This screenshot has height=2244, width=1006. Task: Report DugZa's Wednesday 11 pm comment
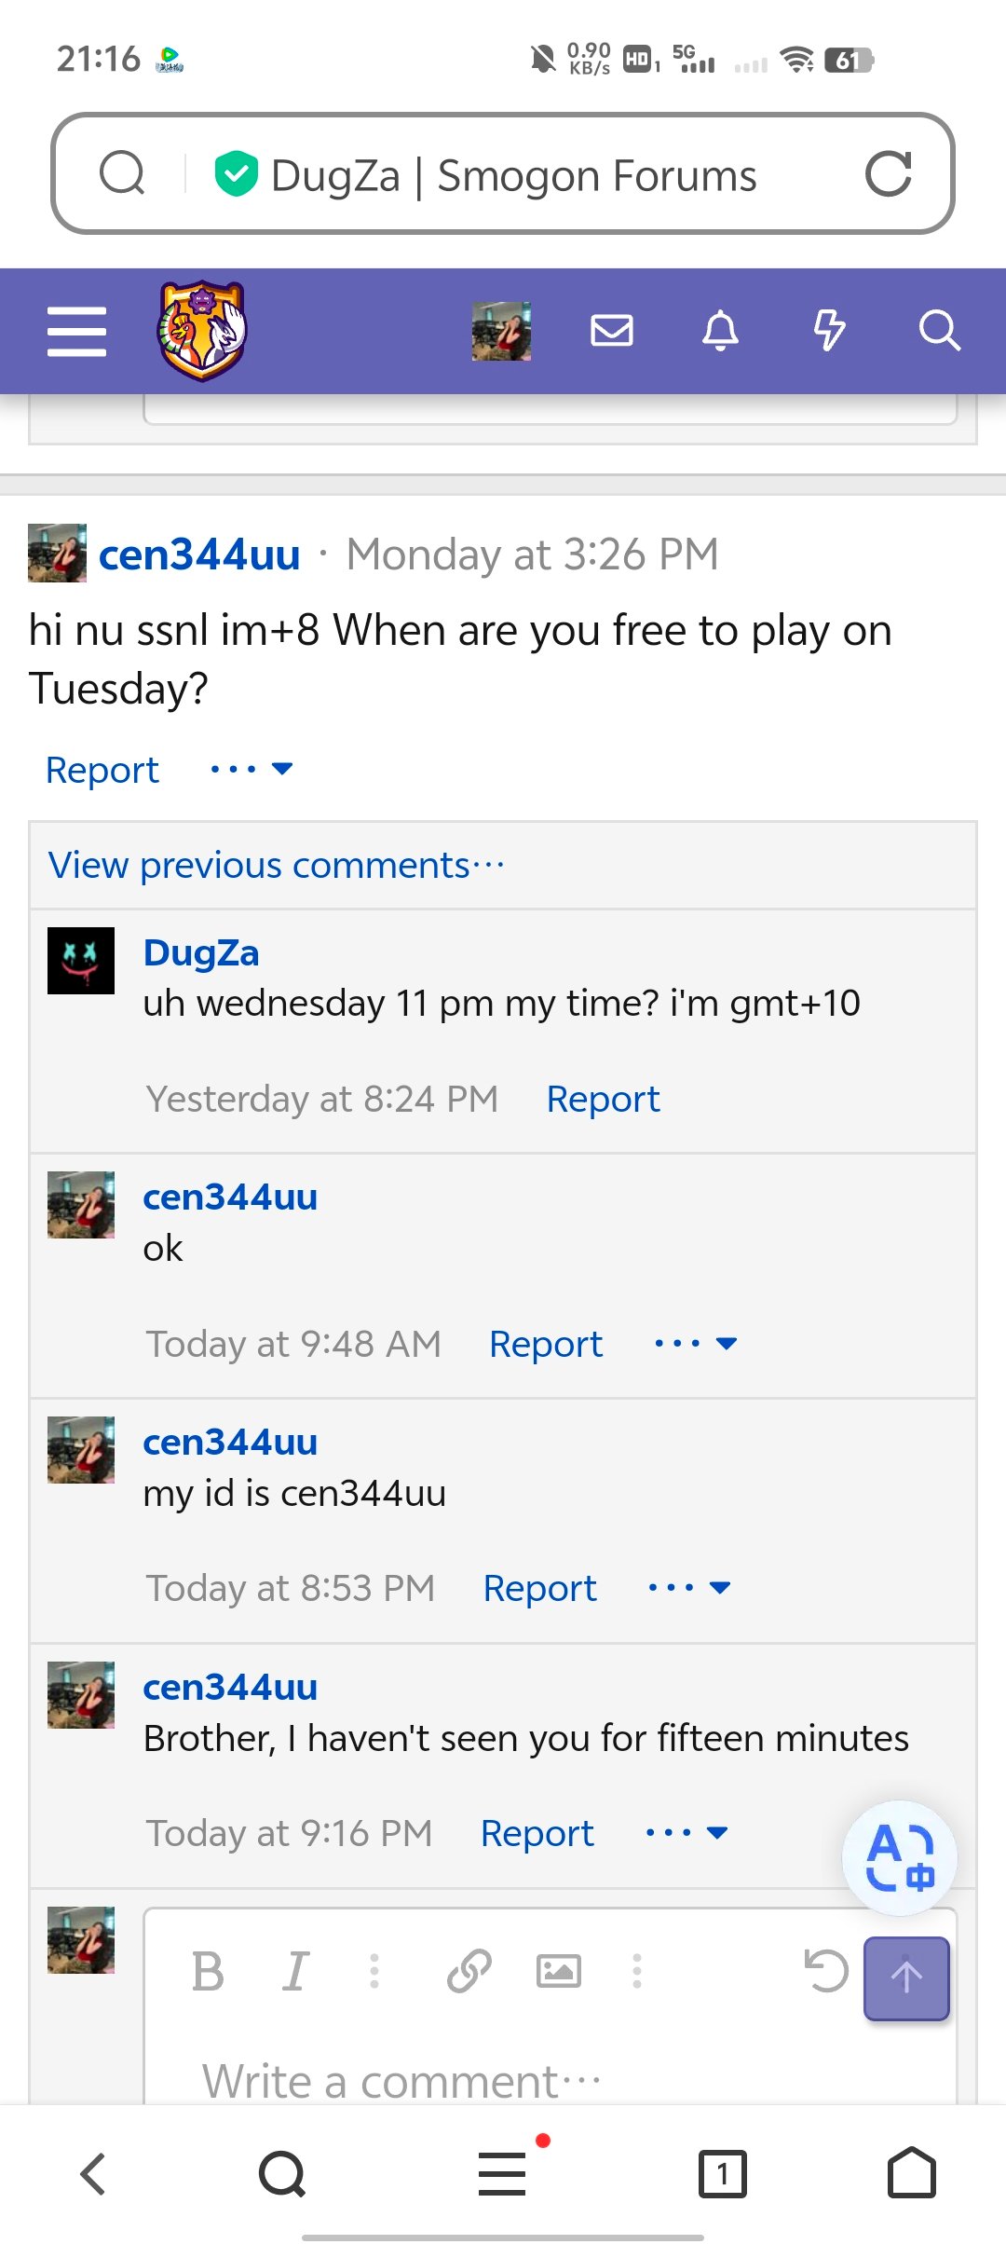603,1099
